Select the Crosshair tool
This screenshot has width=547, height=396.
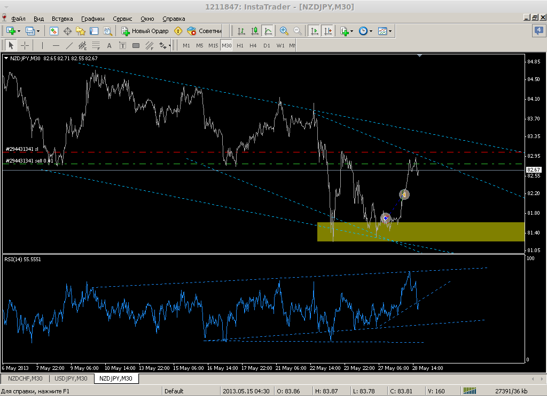(x=25, y=45)
